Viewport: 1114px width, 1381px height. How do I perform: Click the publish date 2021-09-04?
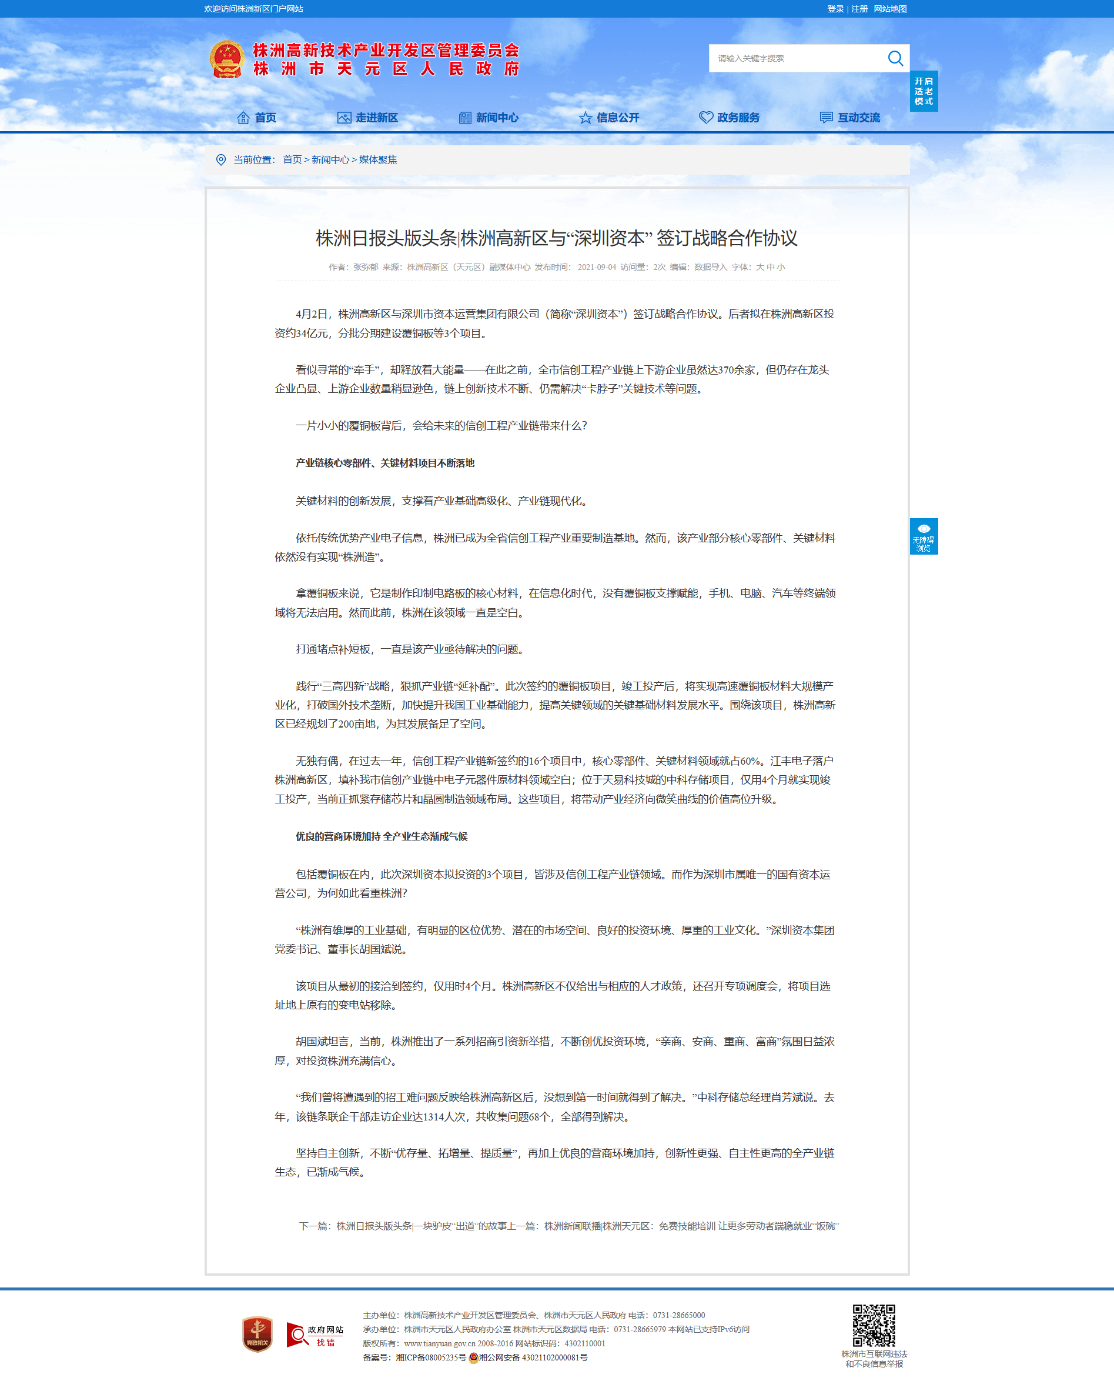tap(596, 267)
